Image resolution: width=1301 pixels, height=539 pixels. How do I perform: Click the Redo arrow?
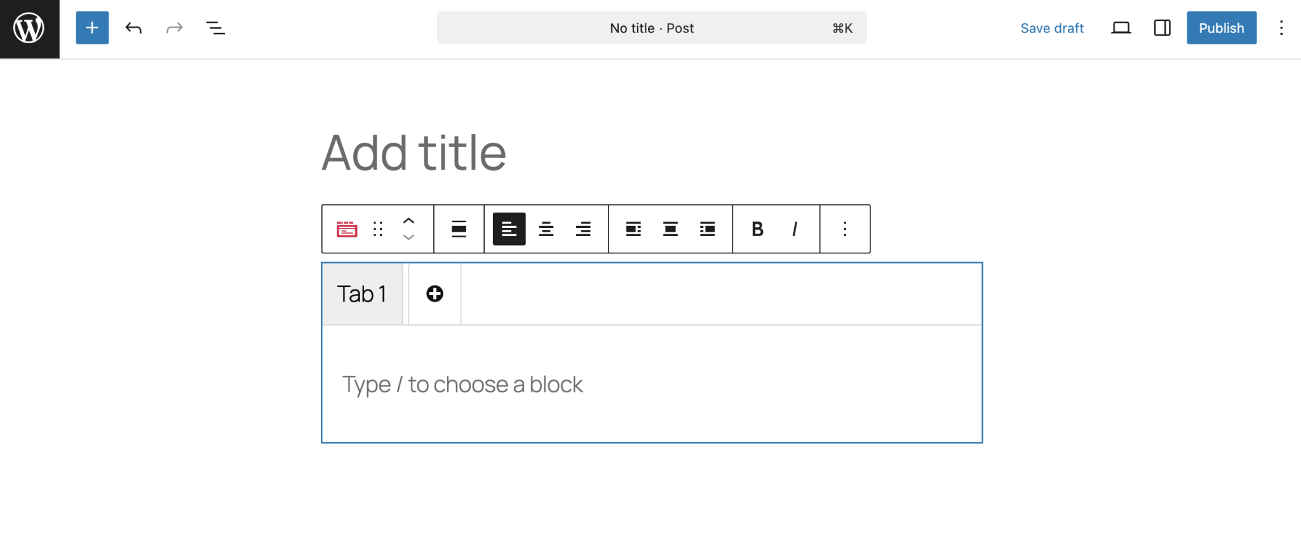coord(174,28)
